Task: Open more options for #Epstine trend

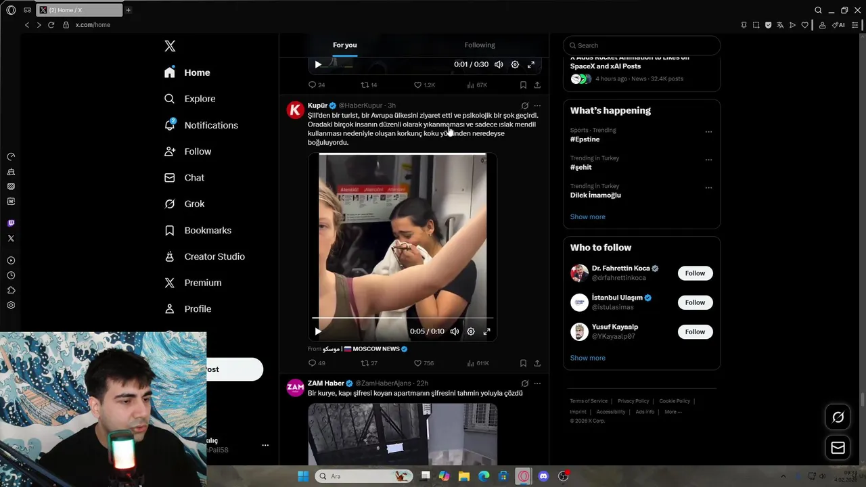Action: coord(708,132)
